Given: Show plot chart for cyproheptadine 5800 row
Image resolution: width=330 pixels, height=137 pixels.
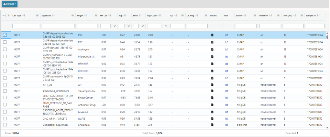Looking at the screenshot, I should pyautogui.click(x=227, y=64).
